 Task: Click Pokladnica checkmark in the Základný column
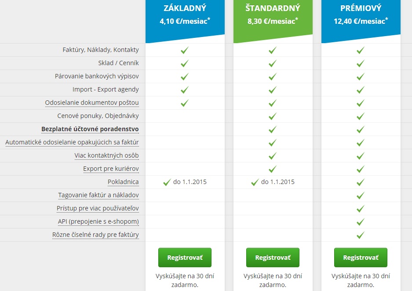[x=167, y=182]
